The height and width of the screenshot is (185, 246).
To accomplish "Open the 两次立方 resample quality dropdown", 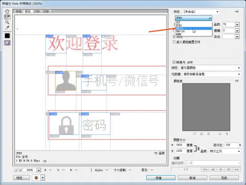I will coord(225,151).
